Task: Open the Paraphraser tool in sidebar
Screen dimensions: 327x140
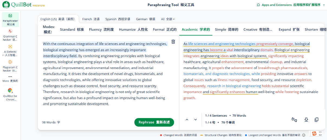Action: coord(10,19)
